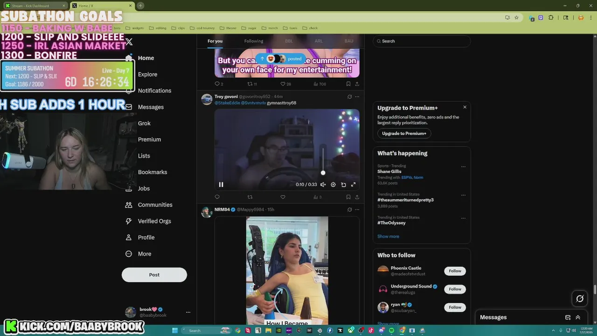Open options for #TheOdyssey trend
Viewport: 597px width, 336px height.
[x=463, y=218]
